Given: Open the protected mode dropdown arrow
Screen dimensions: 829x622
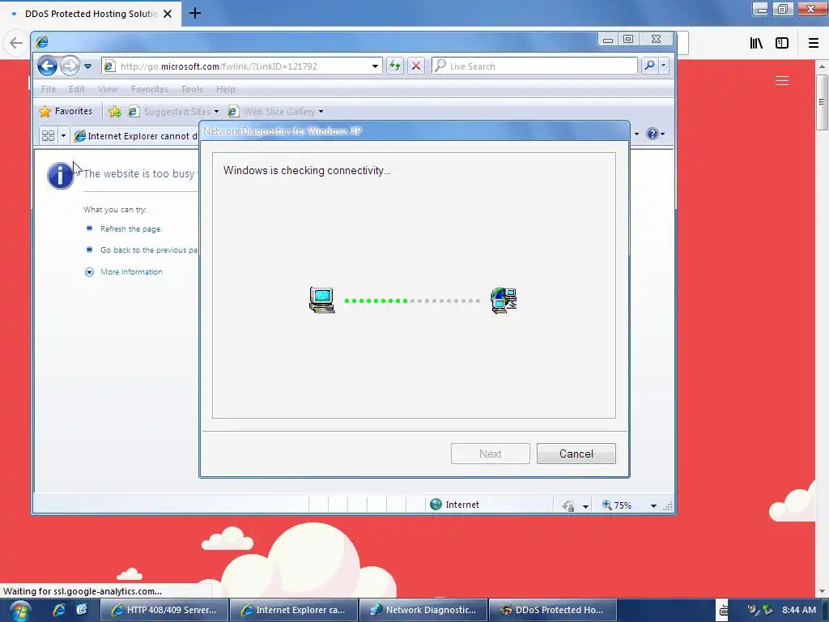Looking at the screenshot, I should 585,506.
